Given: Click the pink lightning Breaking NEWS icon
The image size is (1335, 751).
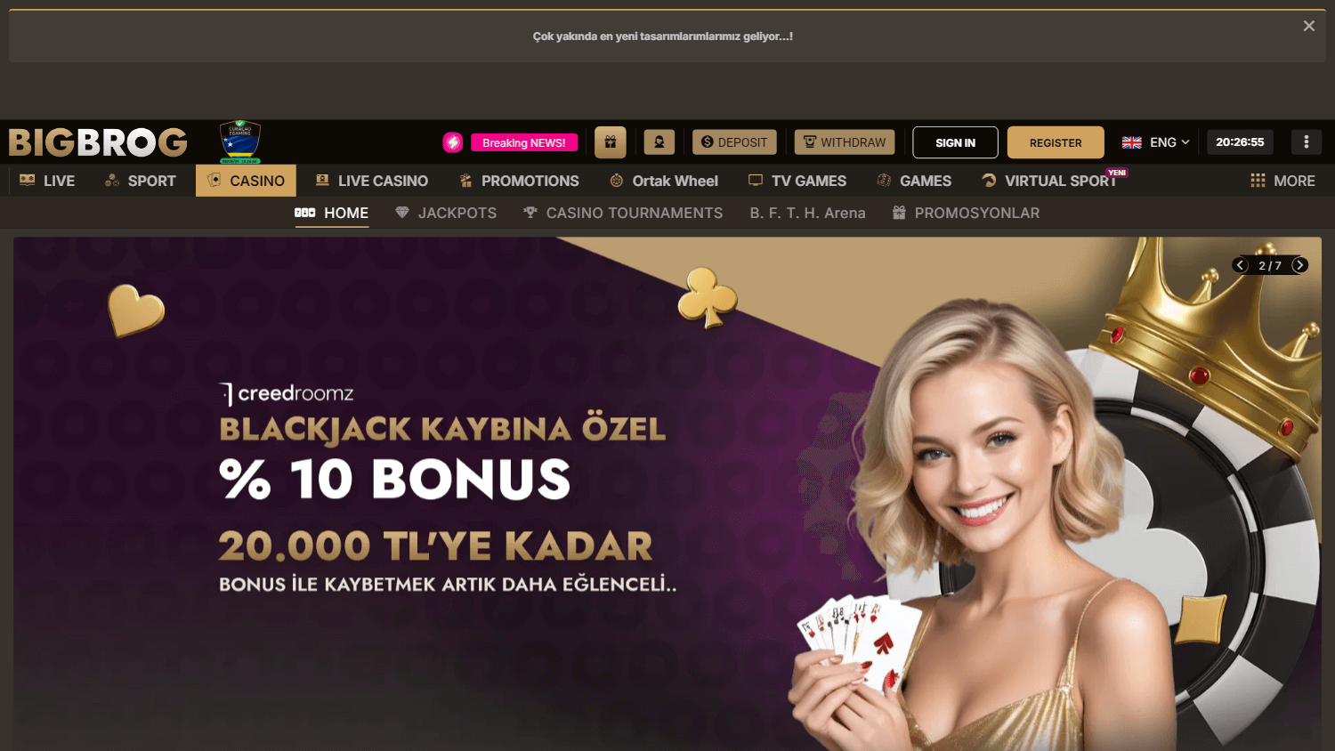Looking at the screenshot, I should coord(453,142).
